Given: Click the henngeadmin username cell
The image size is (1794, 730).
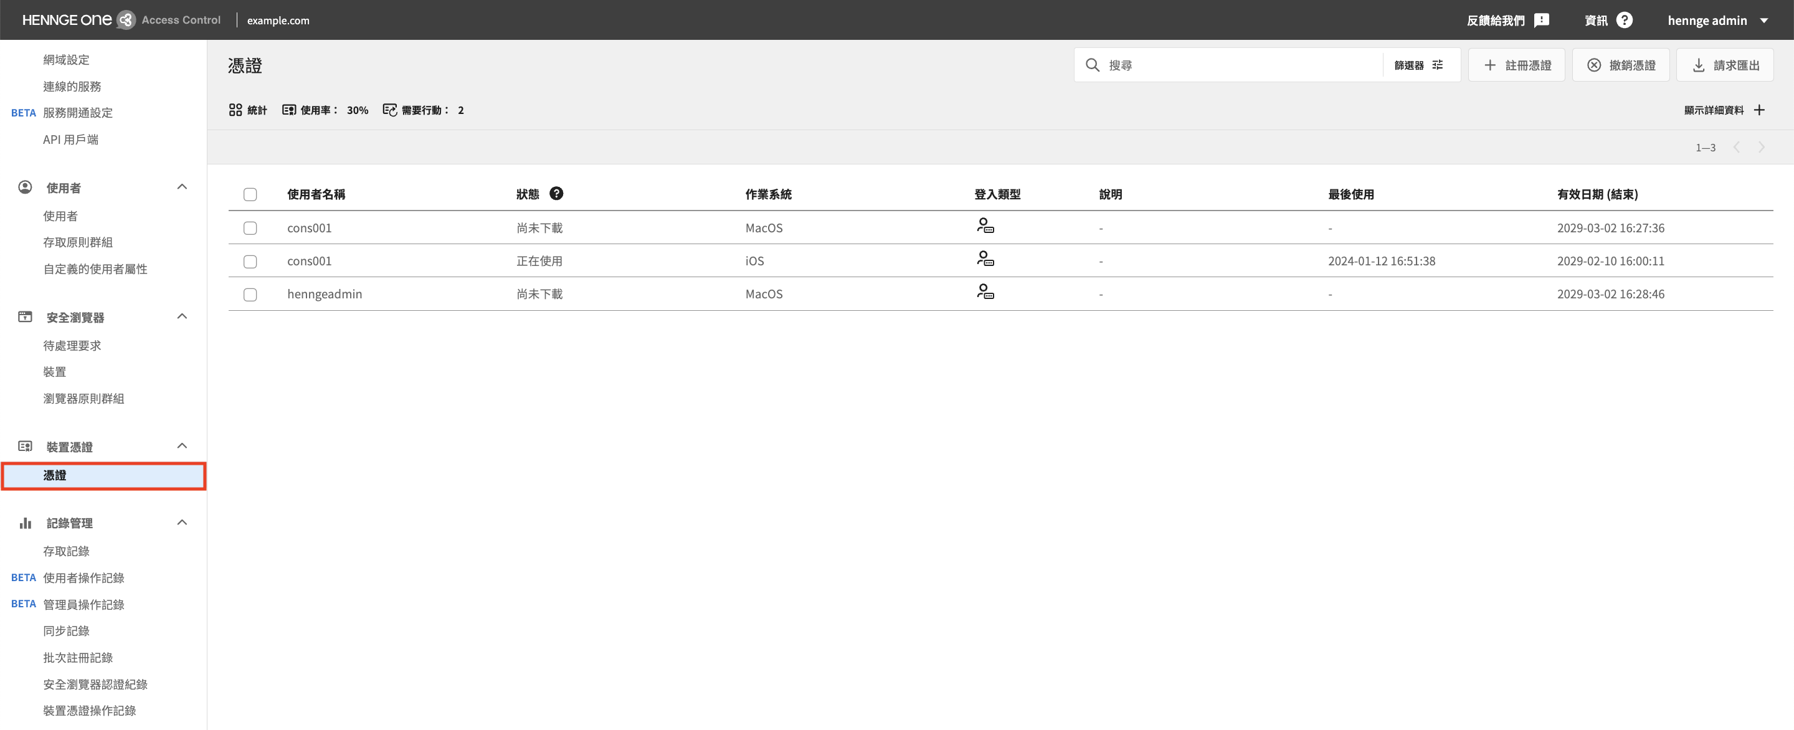Looking at the screenshot, I should tap(325, 294).
